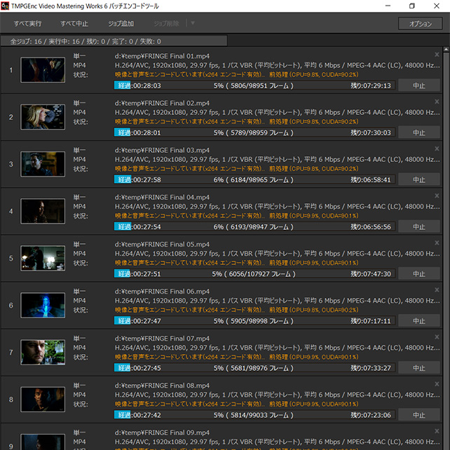Select thumbnail of job 5
The image size is (450, 450).
43,258
